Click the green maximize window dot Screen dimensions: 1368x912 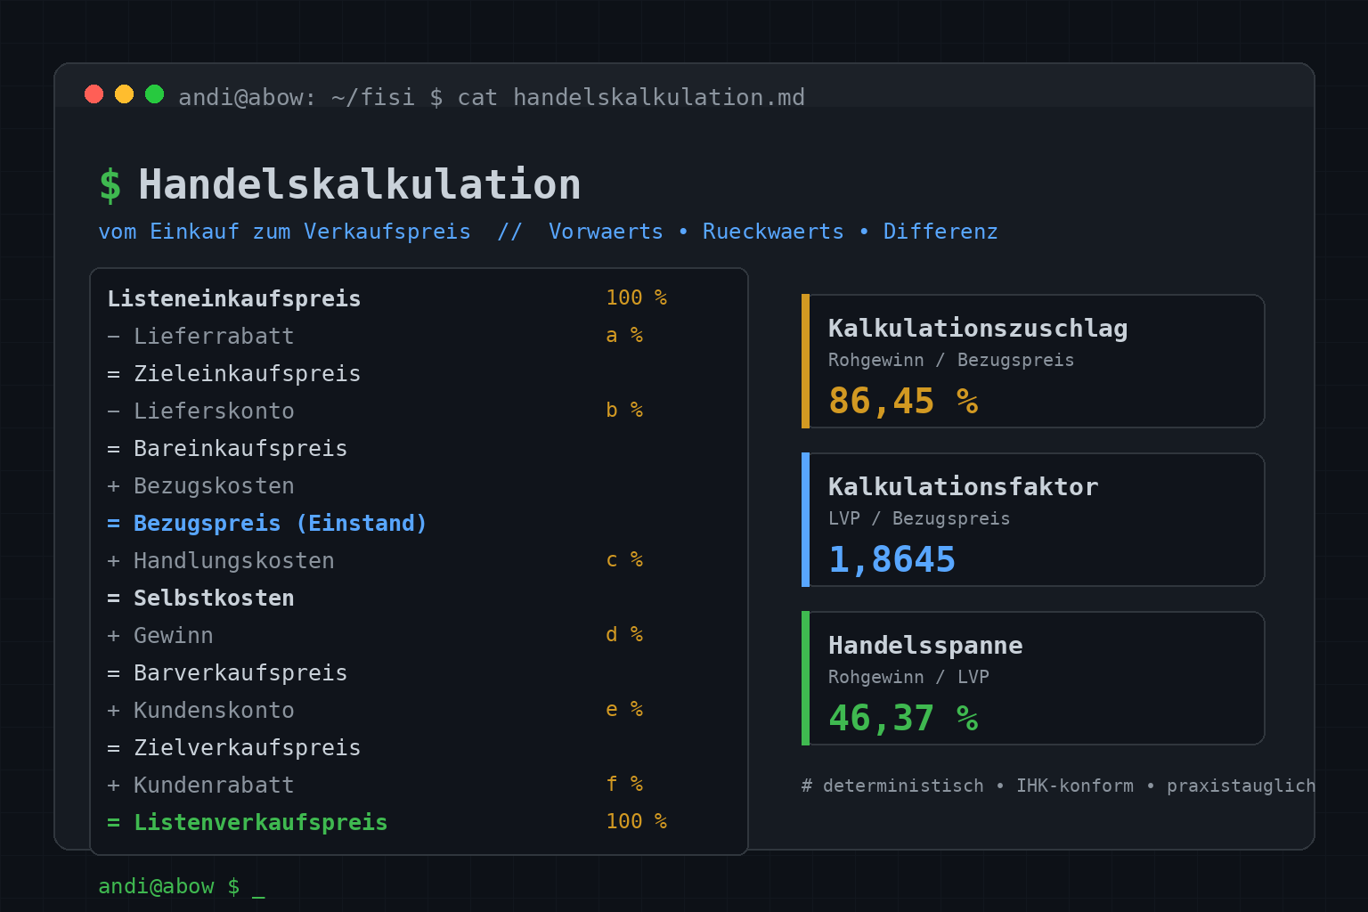click(154, 94)
